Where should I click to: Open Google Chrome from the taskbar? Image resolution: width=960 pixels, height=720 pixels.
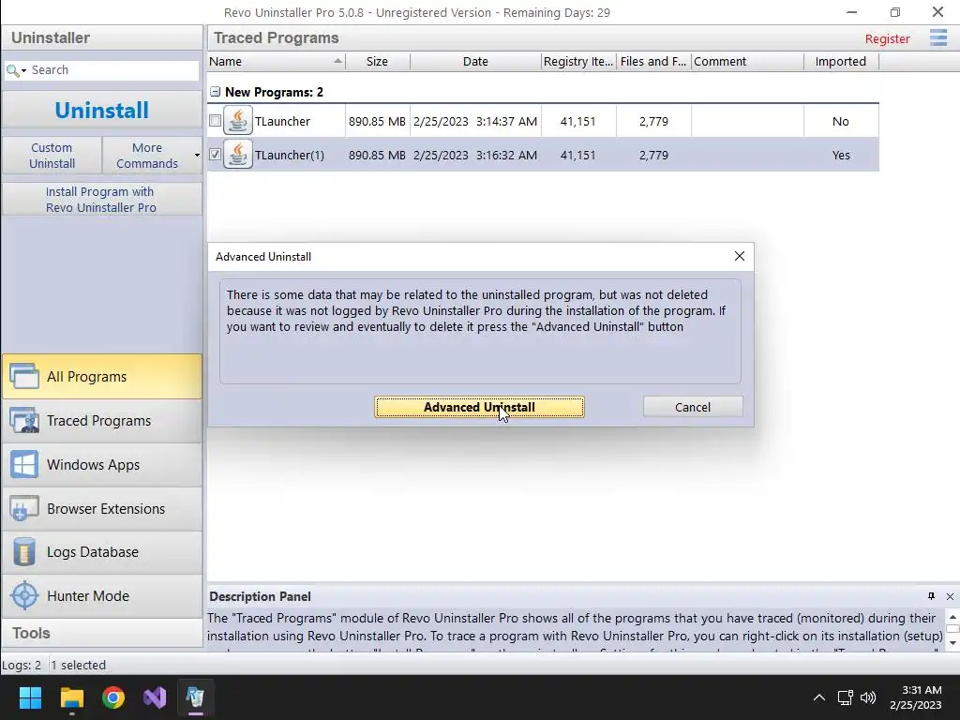[113, 697]
